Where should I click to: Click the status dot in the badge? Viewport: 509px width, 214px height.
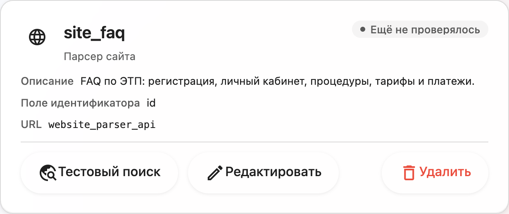coord(363,30)
